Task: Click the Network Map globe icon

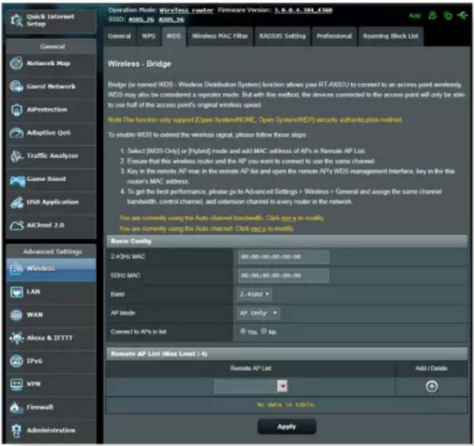Action: [x=16, y=63]
